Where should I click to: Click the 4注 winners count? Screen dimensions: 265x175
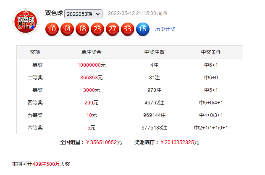(154, 65)
